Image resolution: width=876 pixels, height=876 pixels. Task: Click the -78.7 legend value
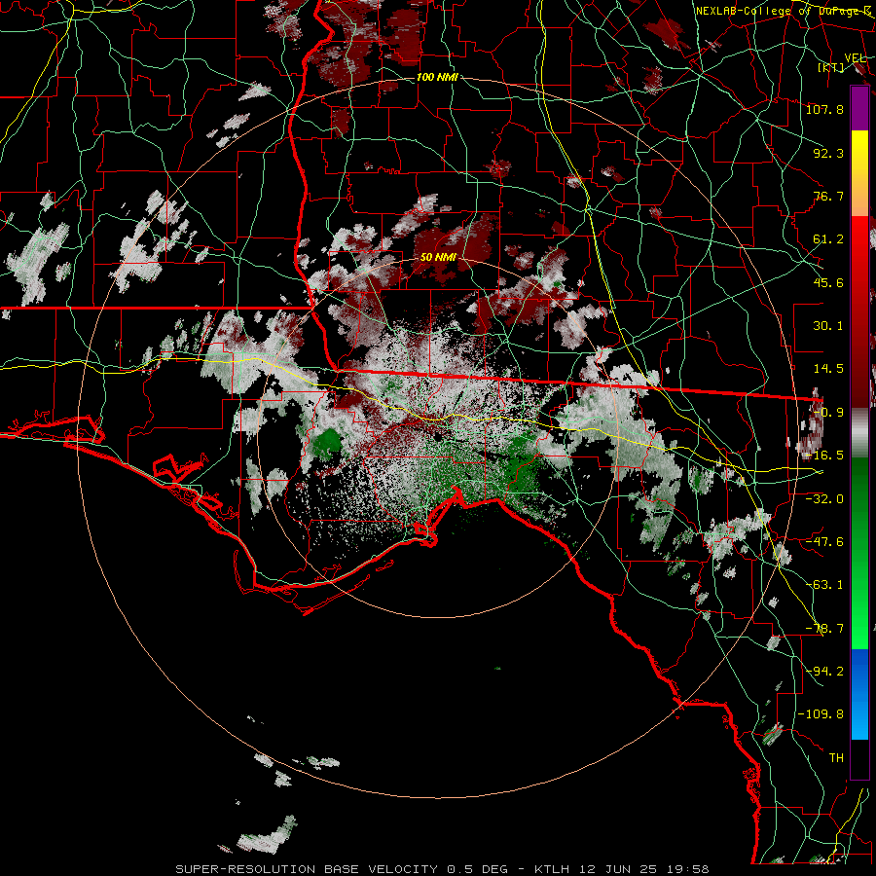point(824,629)
